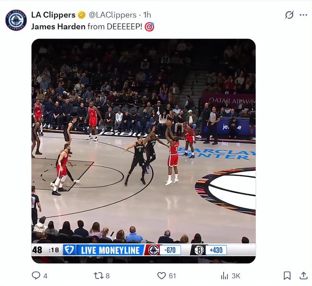Open the LA Clippers profile avatar
312x286 pixels.
pos(16,20)
